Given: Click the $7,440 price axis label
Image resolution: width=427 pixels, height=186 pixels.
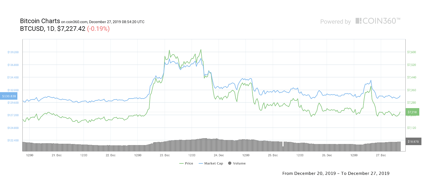Looking at the screenshot, I should [412, 77].
